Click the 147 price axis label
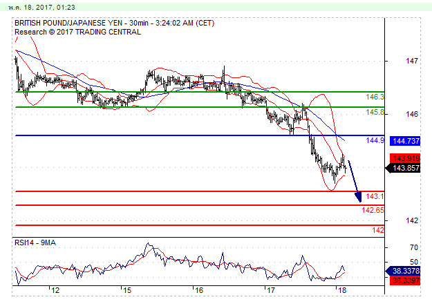Image resolution: width=432 pixels, height=304 pixels. (412, 61)
